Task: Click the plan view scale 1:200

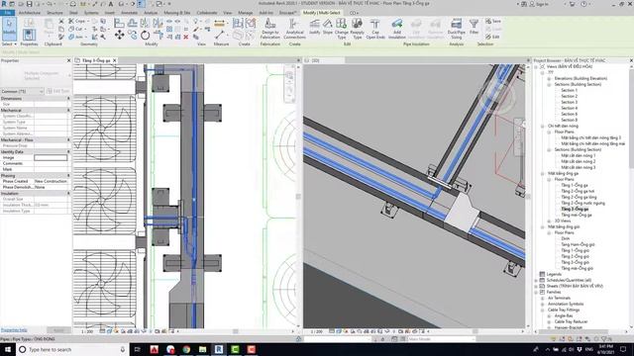Action: tap(87, 331)
